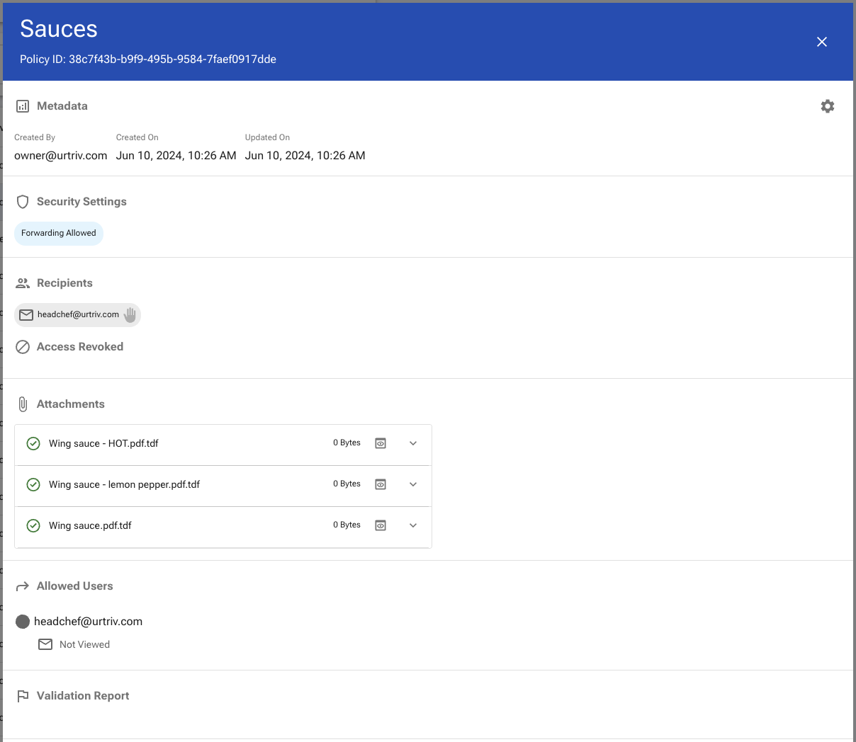This screenshot has width=856, height=742.
Task: Select the Forwarding Allowed chip
Action: (x=58, y=233)
